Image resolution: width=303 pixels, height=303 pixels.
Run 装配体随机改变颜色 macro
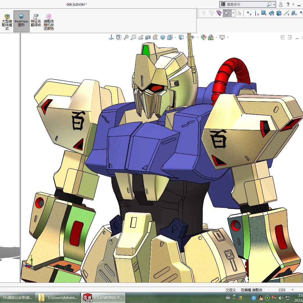pos(49,22)
